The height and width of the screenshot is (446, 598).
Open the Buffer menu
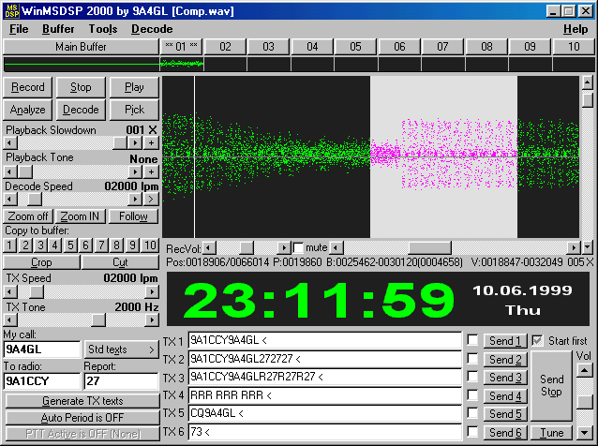(58, 29)
